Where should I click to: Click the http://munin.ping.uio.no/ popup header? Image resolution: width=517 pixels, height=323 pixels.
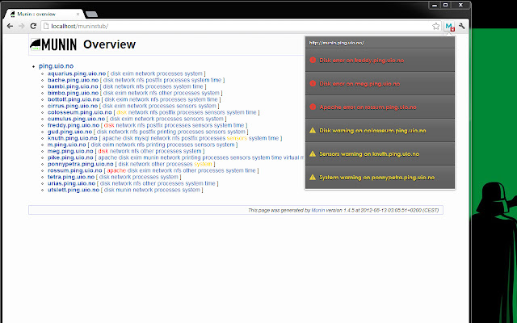coord(380,43)
